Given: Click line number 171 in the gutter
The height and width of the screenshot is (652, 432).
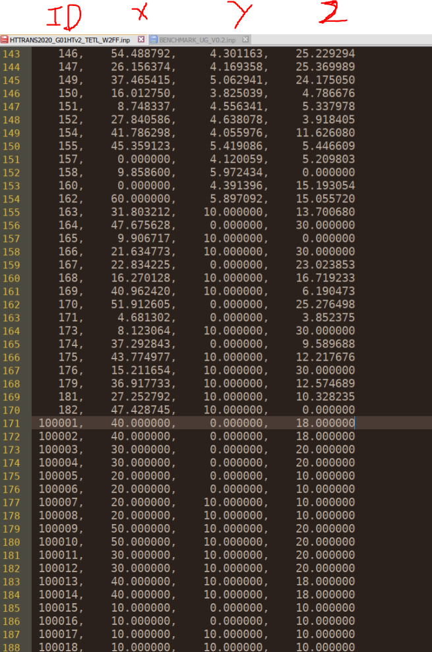Looking at the screenshot, I should pos(11,423).
